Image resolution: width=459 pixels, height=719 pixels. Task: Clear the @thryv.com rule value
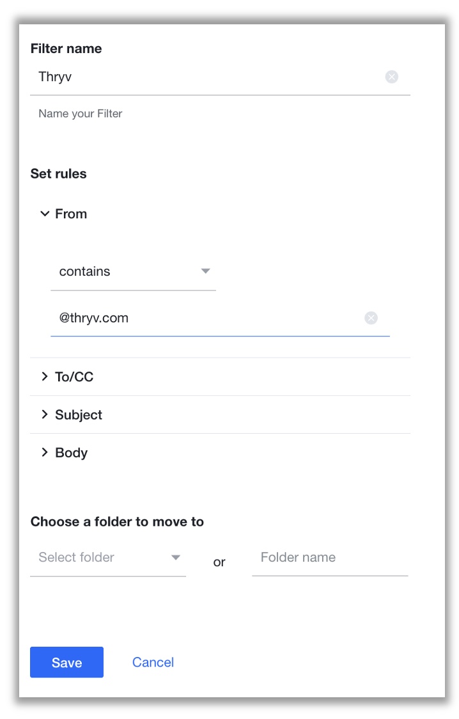(x=371, y=318)
